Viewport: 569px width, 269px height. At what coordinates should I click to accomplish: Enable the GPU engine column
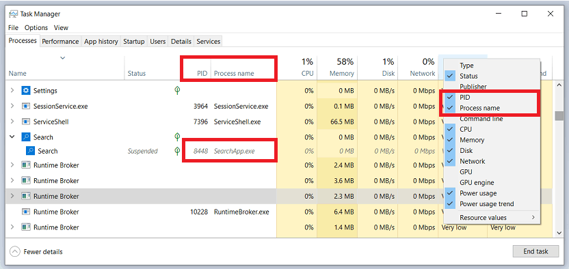tap(492, 182)
